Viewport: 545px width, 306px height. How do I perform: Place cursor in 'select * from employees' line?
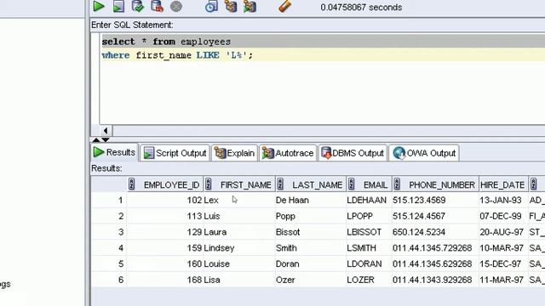point(166,42)
